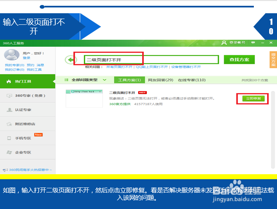
Task: Open 我的专家(0) link
Action: click(x=14, y=65)
